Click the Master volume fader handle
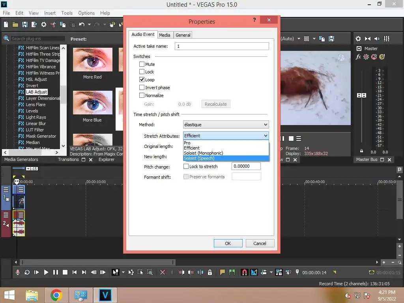404x303 pixels. click(x=361, y=95)
